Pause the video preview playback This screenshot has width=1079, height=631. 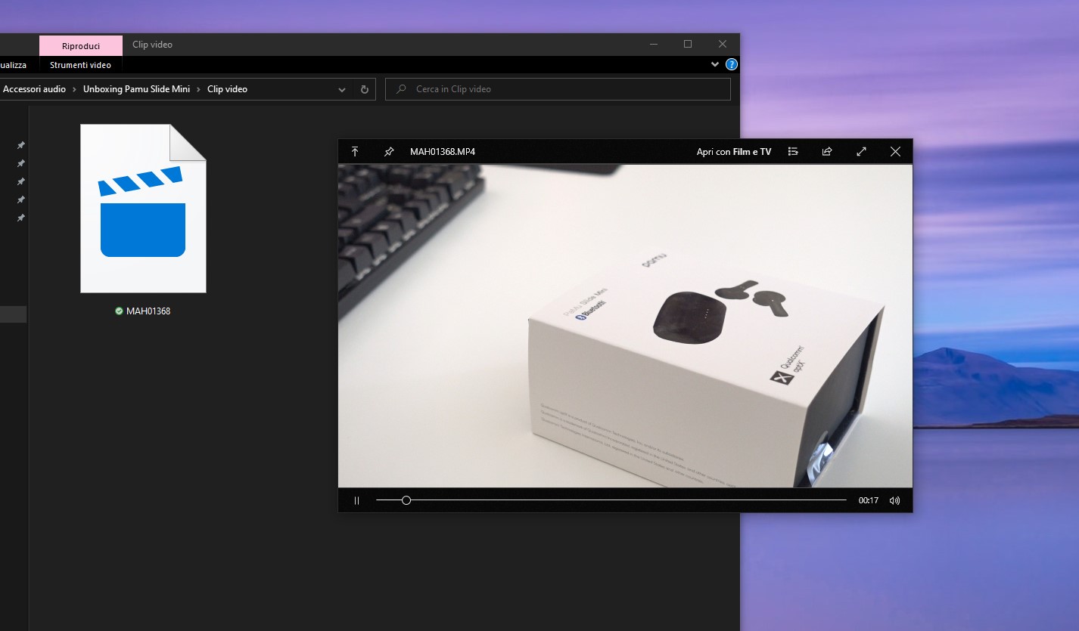pyautogui.click(x=356, y=500)
